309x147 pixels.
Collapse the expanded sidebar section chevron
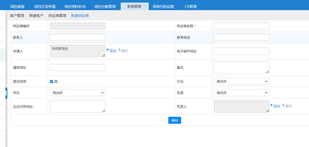tap(2, 55)
